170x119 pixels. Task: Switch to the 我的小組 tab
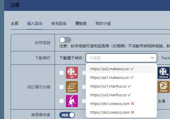tap(103, 23)
